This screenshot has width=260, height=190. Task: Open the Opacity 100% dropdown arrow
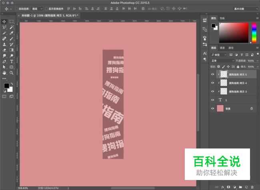258,61
